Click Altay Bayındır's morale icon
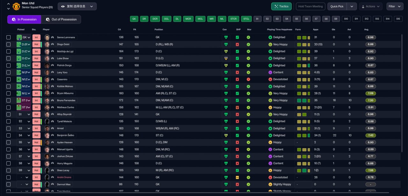 tap(248, 114)
